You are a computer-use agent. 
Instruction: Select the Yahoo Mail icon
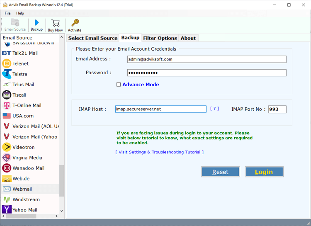pyautogui.click(x=7, y=210)
